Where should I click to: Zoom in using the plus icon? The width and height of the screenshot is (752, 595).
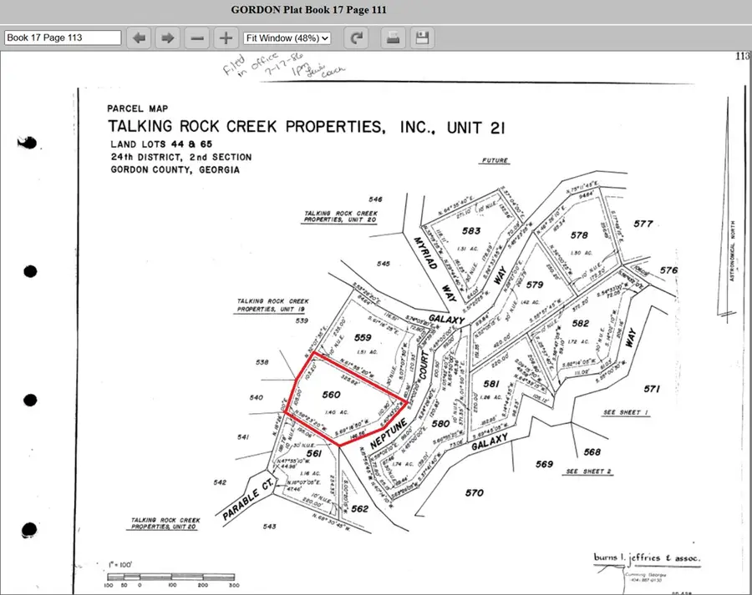click(x=225, y=37)
